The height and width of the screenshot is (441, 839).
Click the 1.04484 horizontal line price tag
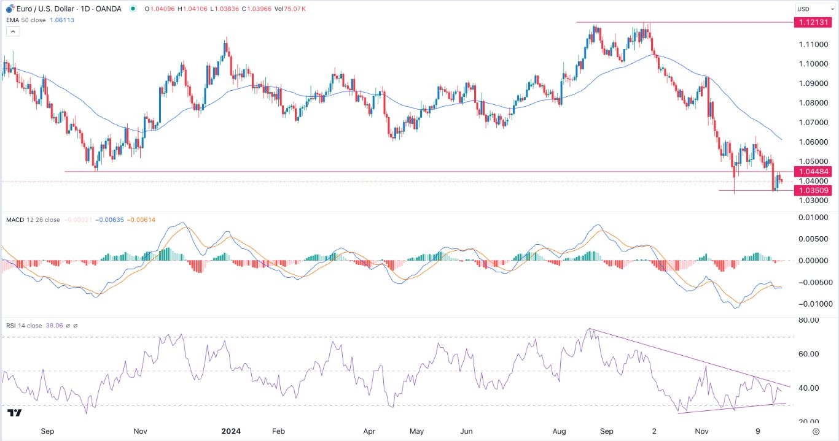(812, 171)
